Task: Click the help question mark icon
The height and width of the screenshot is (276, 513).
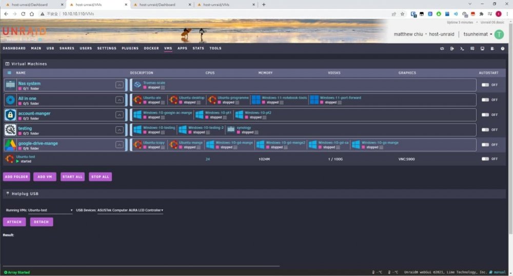Action: pyautogui.click(x=503, y=48)
